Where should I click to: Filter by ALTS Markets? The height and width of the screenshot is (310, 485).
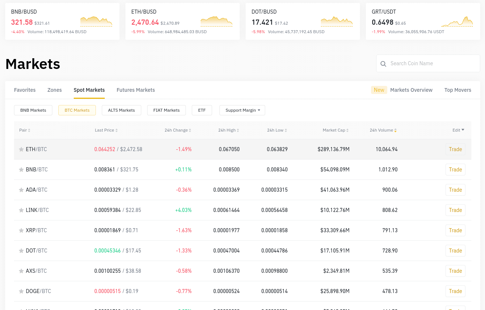[121, 110]
